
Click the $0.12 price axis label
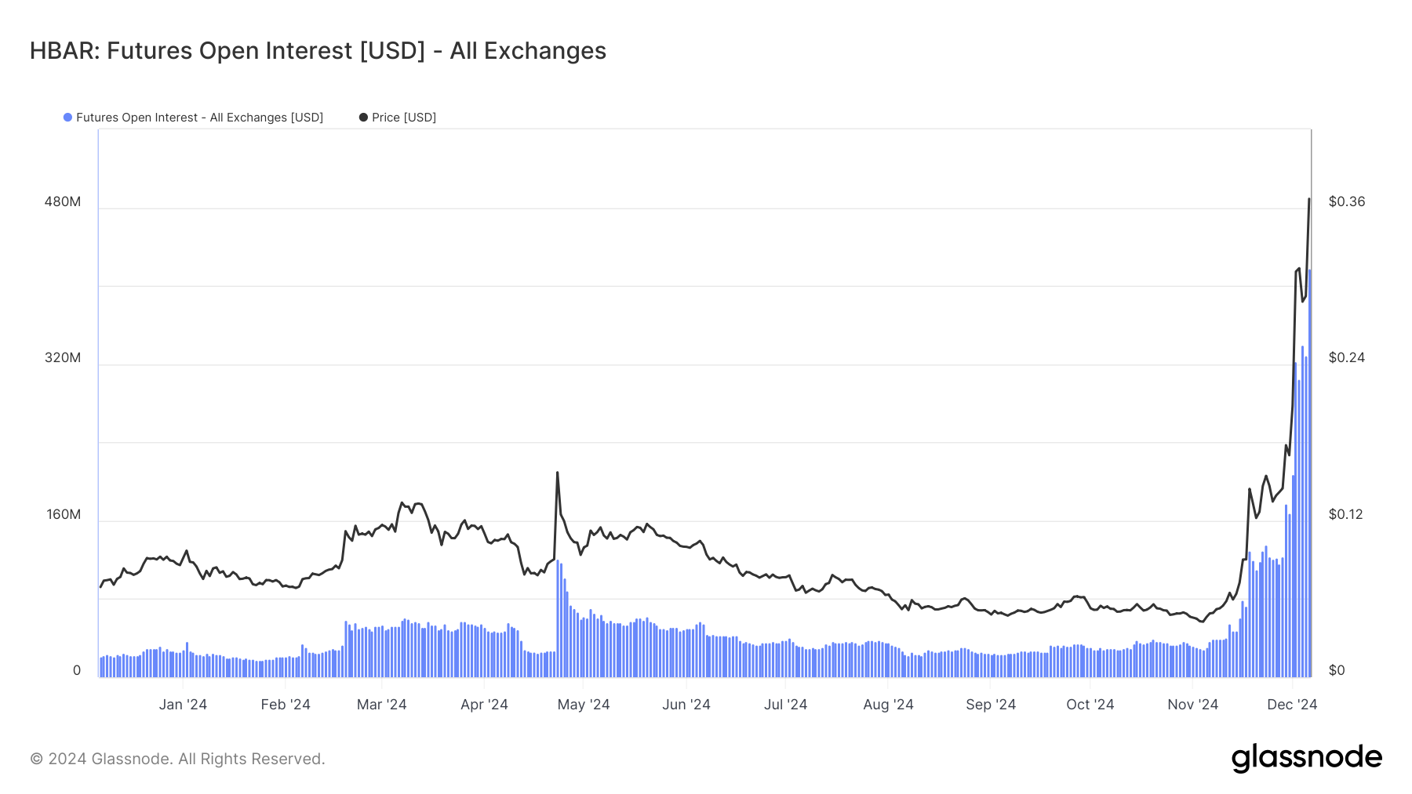point(1346,514)
